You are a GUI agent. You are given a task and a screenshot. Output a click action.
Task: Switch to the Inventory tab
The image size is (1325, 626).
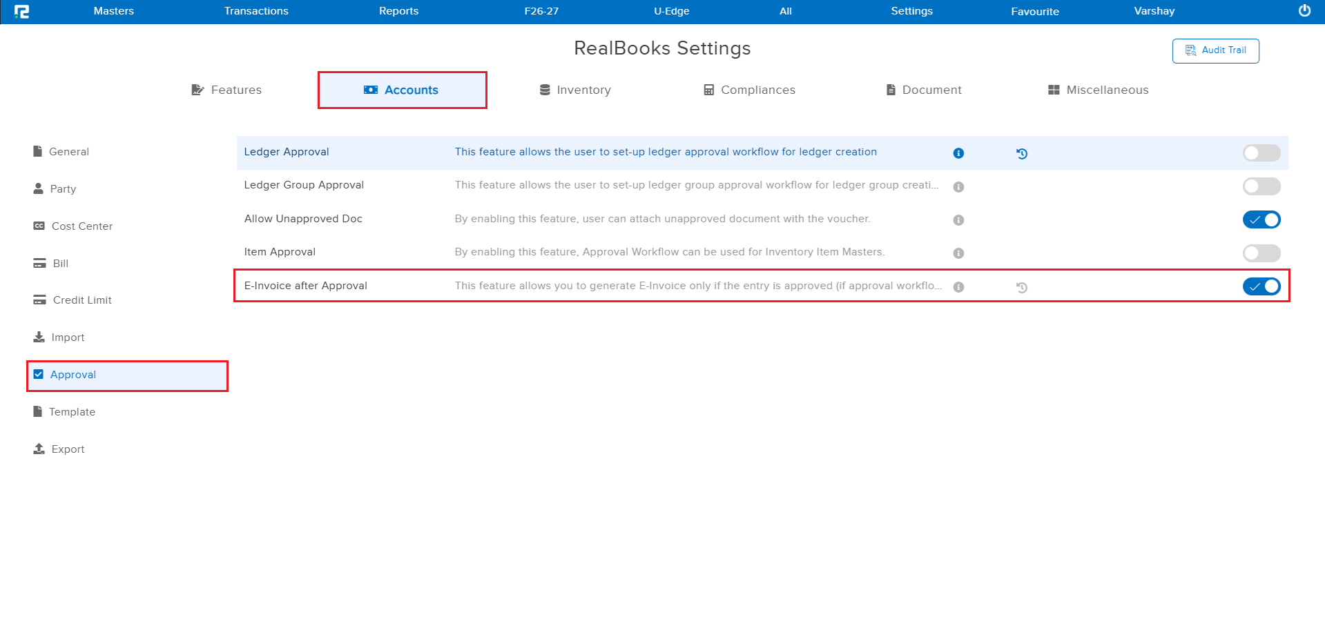(x=575, y=90)
